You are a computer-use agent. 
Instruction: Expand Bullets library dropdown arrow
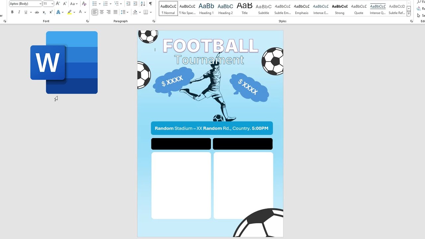click(x=100, y=4)
